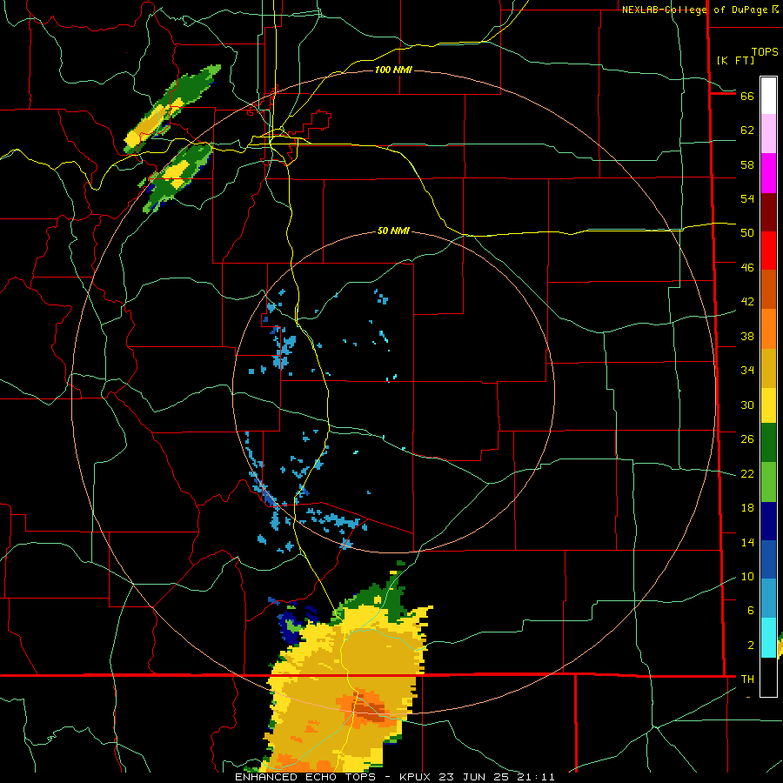
Task: Click the white swatch in the tops legend
Action: coord(768,96)
